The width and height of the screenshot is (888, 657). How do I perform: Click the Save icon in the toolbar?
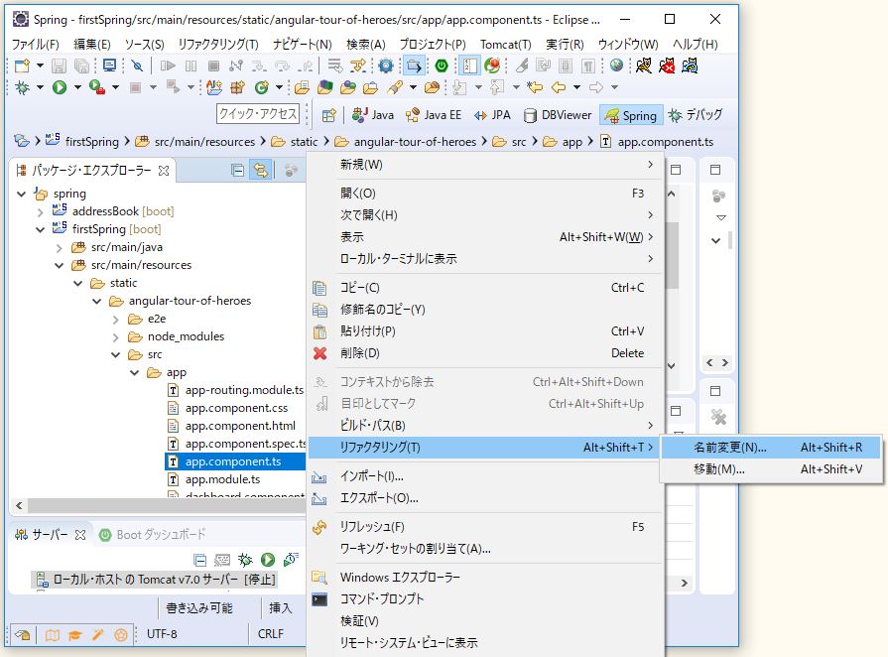[x=58, y=66]
